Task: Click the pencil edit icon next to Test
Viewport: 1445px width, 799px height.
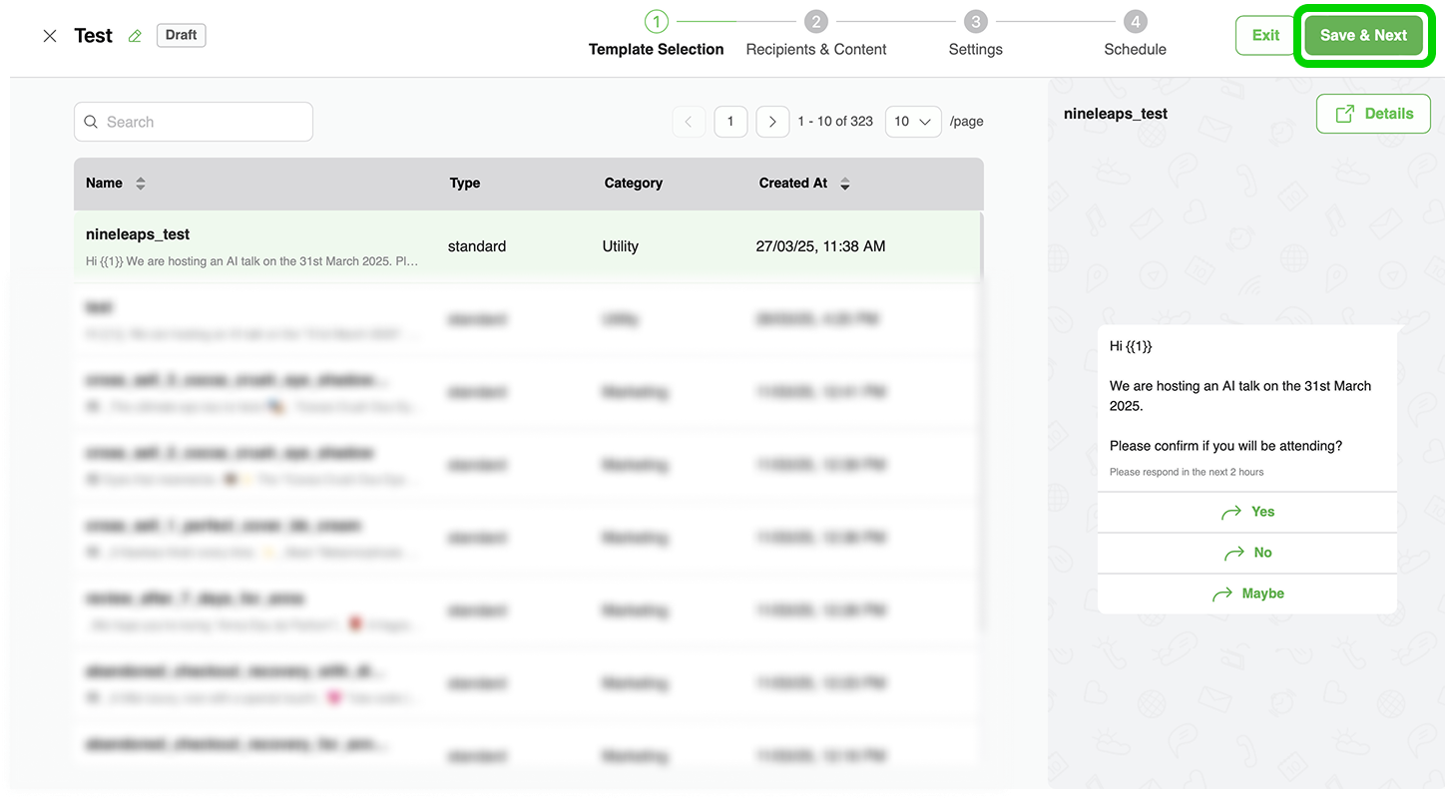Action: 135,36
